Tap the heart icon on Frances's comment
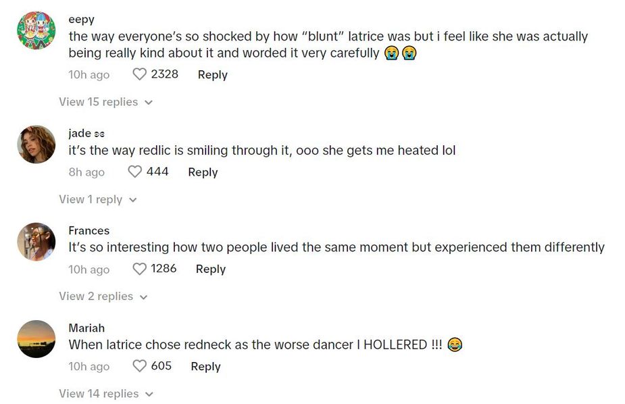Screen dimensions: 625x404 tap(139, 269)
